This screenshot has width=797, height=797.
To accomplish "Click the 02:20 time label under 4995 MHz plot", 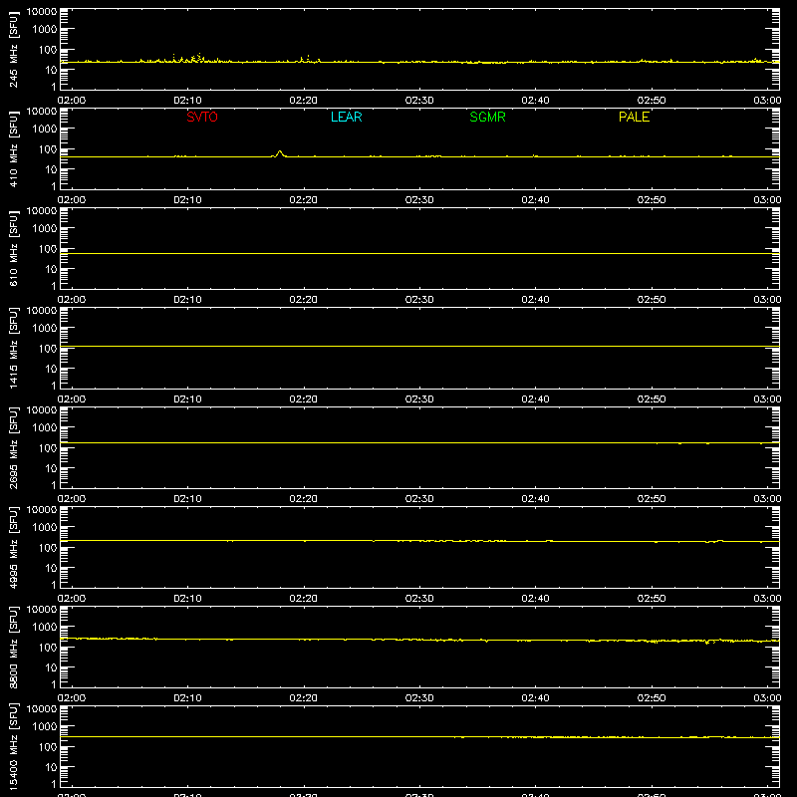I will click(304, 599).
